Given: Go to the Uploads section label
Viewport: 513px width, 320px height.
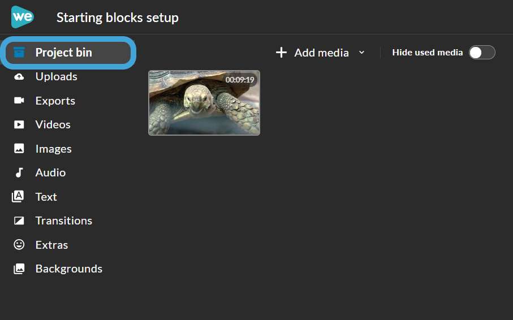Looking at the screenshot, I should coord(56,76).
